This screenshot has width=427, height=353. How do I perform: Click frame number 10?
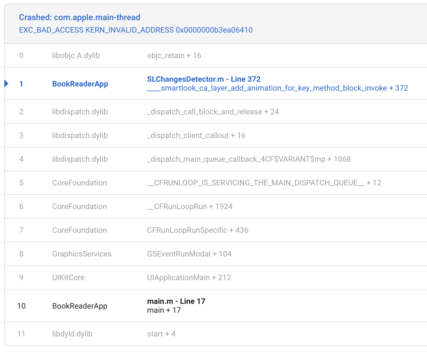point(21,306)
